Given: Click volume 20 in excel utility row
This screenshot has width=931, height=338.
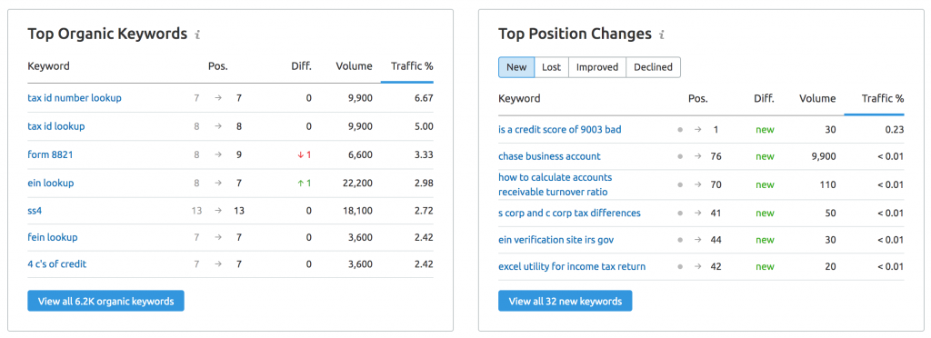Looking at the screenshot, I should point(830,266).
